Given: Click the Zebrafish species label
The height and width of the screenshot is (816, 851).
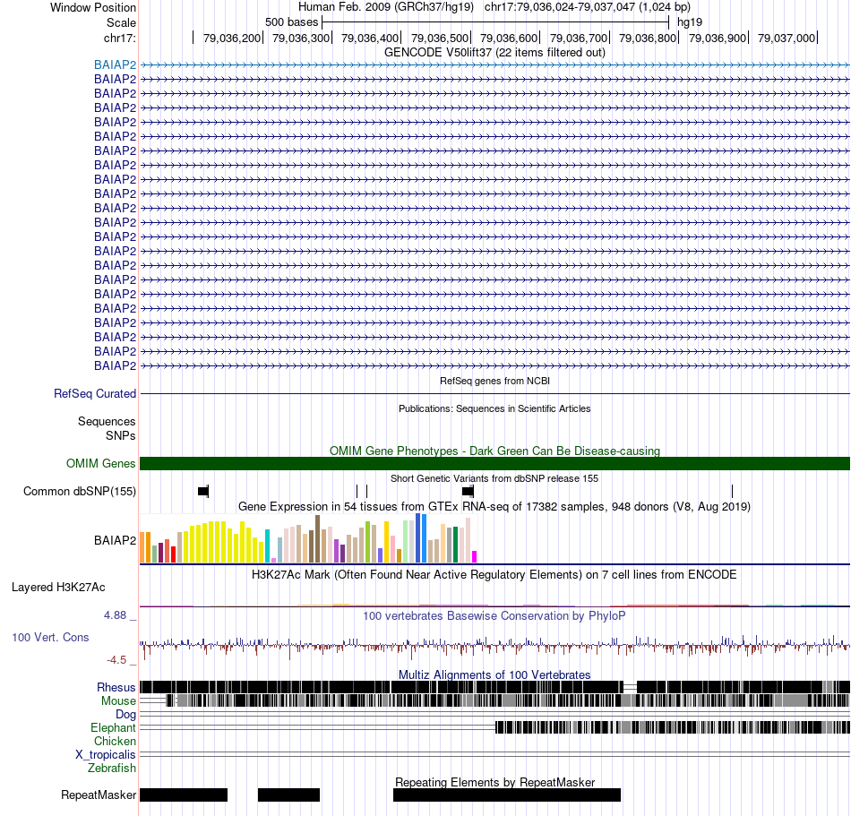Looking at the screenshot, I should [112, 768].
